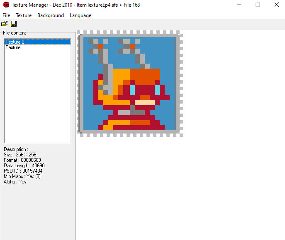Open the Background menu

coord(51,15)
